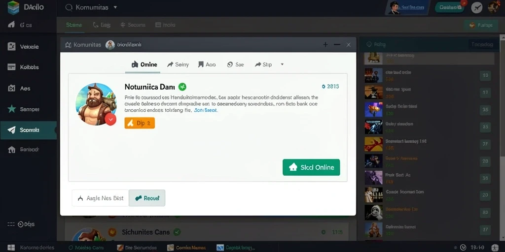
Task: Open Dapnkk bmgy taskbar item
Action: click(236, 248)
